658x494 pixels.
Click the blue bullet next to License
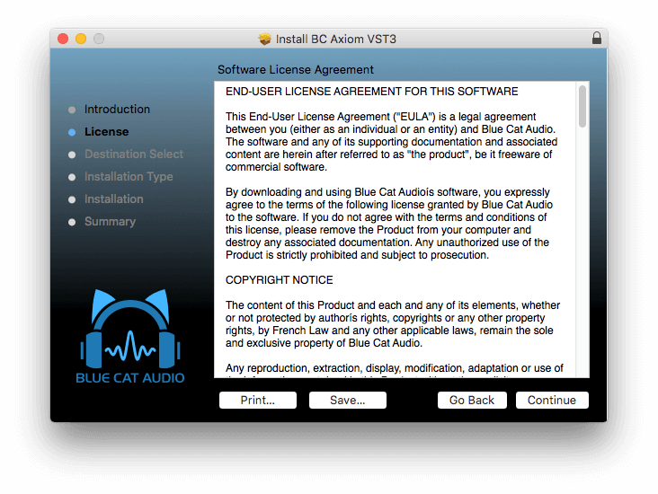(x=72, y=132)
